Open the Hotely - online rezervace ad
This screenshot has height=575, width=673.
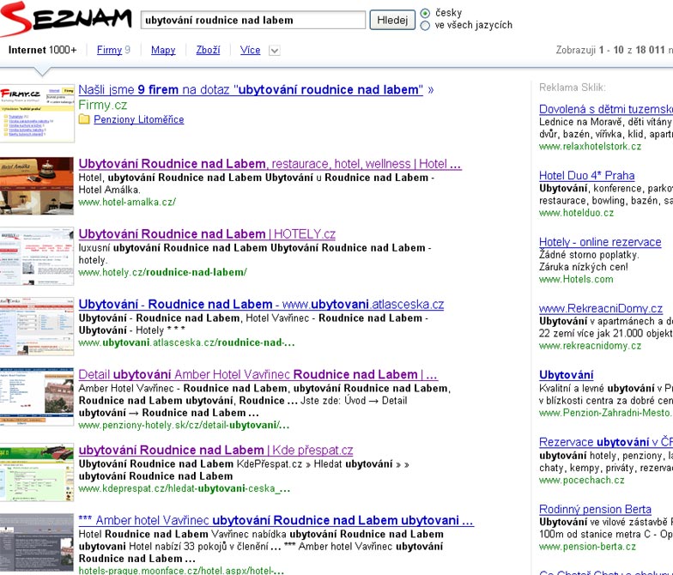pyautogui.click(x=600, y=242)
